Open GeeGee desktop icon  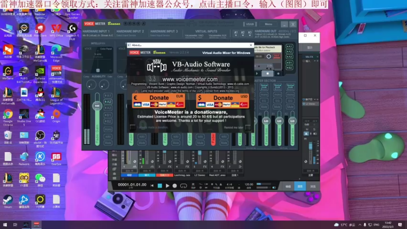(56, 159)
